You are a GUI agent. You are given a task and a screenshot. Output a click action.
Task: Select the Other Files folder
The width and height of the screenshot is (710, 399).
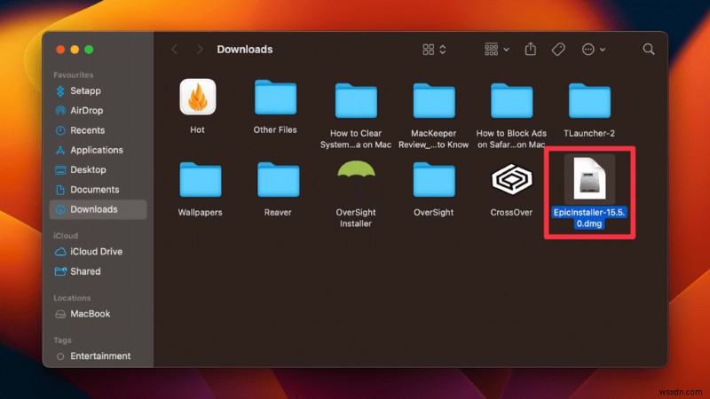pos(275,98)
